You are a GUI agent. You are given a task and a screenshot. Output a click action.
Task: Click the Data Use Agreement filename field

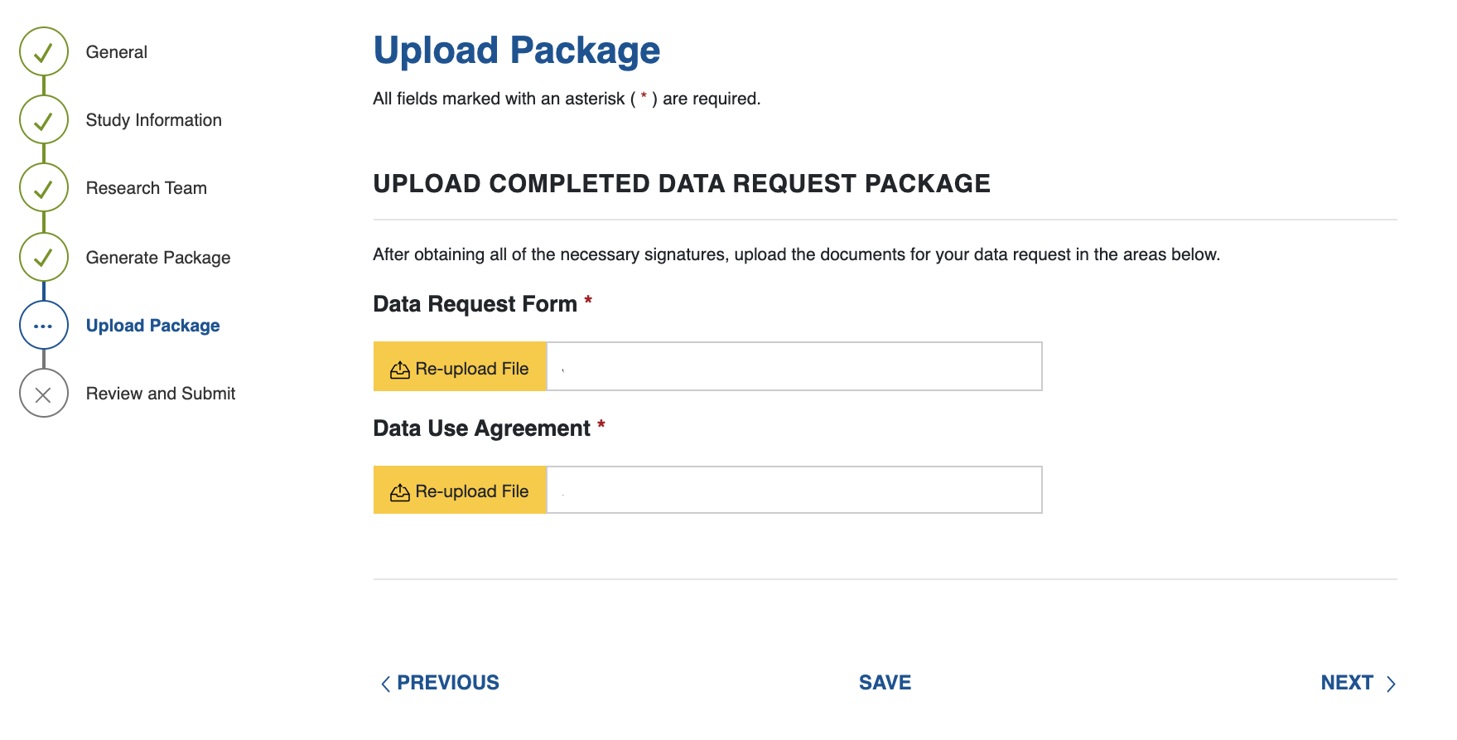[x=794, y=490]
